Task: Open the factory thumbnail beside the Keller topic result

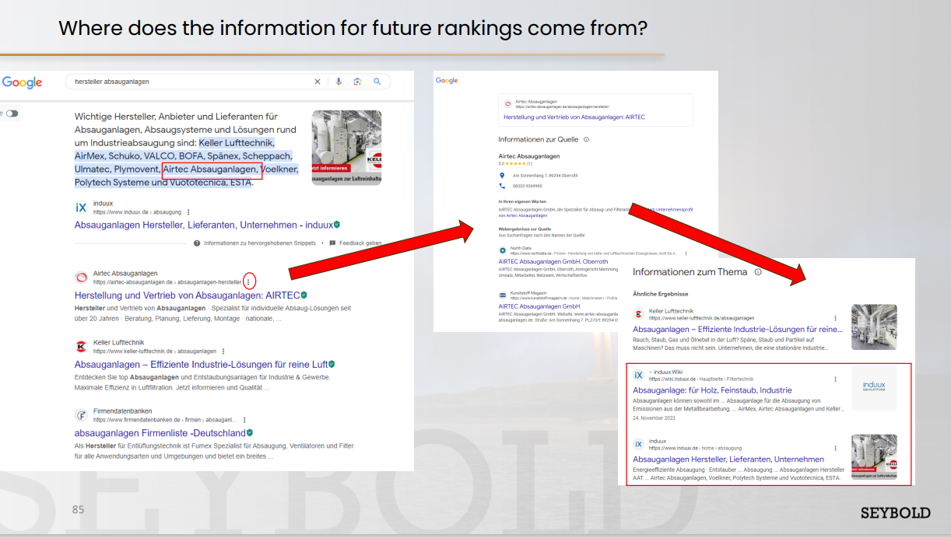Action: pos(874,327)
